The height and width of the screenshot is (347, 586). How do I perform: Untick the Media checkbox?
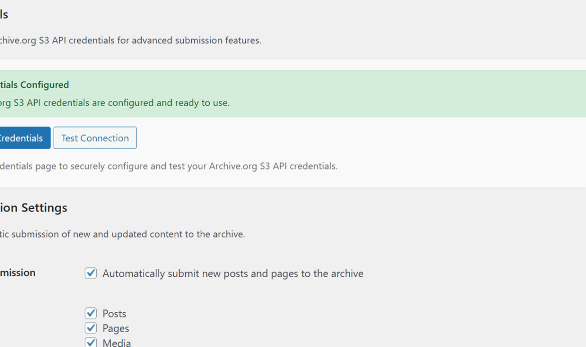tap(91, 342)
